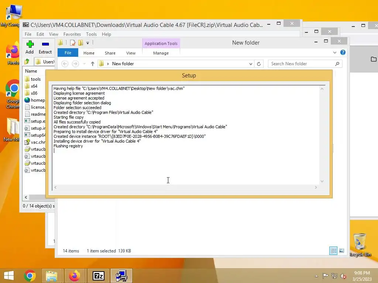Open the recent locations dropdown arrow
This screenshot has width=378, height=283.
[84, 64]
